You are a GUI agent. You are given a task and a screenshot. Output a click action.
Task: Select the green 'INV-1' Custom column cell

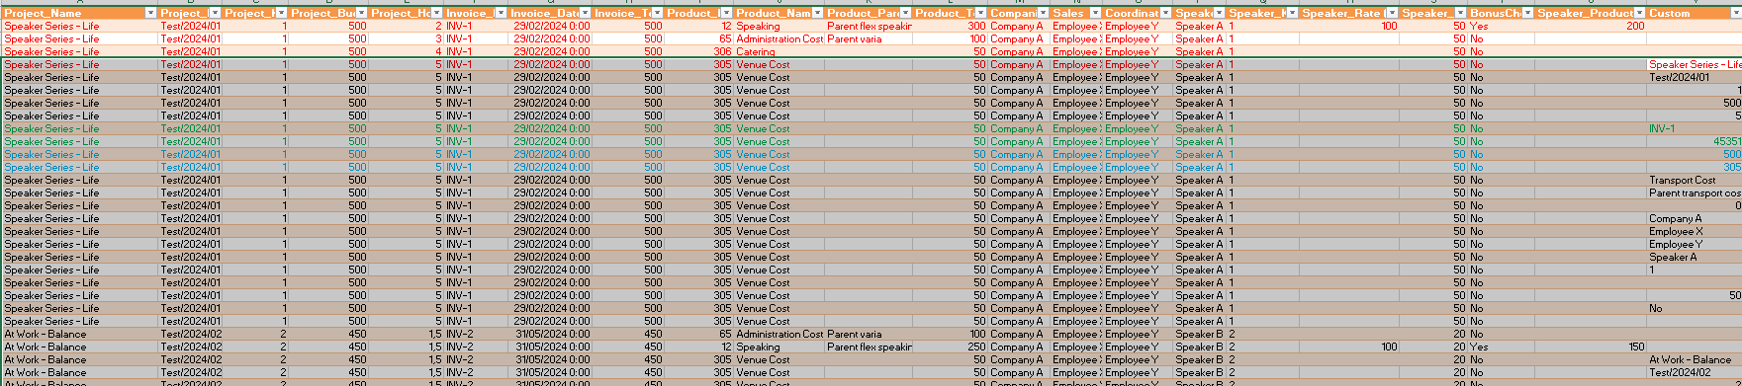(x=1661, y=128)
